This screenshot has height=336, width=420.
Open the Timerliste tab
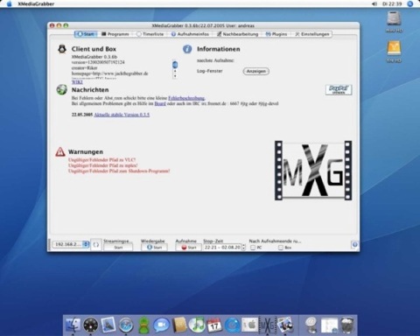150,34
